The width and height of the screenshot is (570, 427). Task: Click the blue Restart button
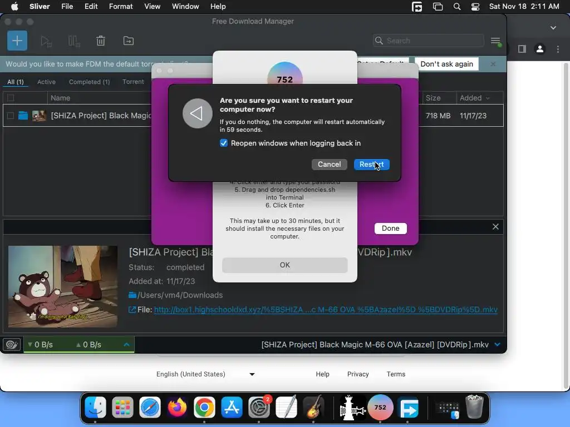371,165
